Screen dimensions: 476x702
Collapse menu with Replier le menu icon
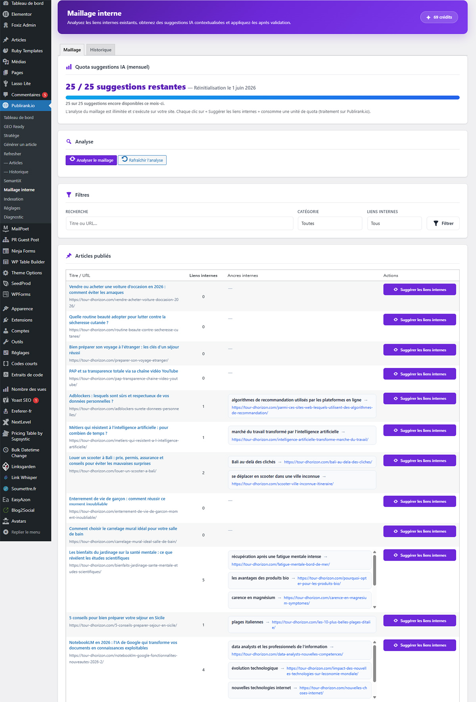point(6,532)
